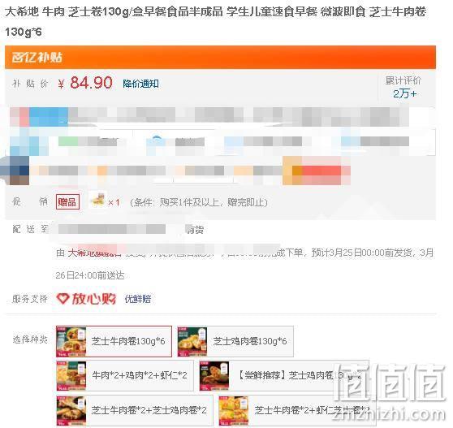Open 累计评价 2万+ reviews
Image resolution: width=453 pixels, height=428 pixels.
(403, 87)
